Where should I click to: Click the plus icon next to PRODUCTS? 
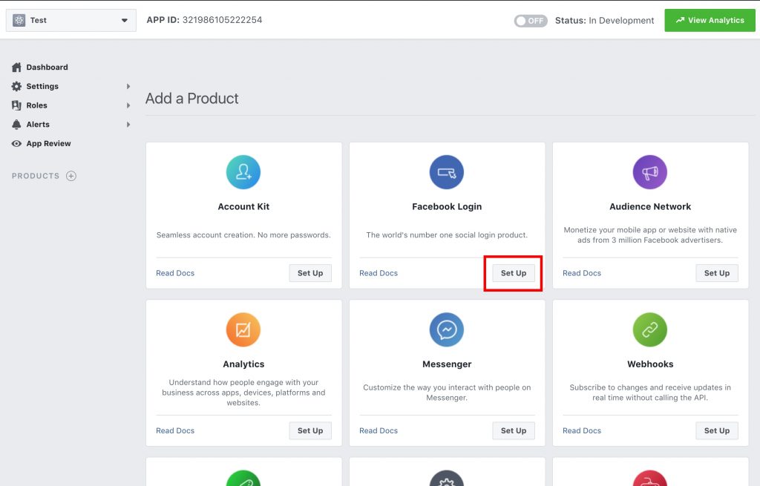point(71,176)
